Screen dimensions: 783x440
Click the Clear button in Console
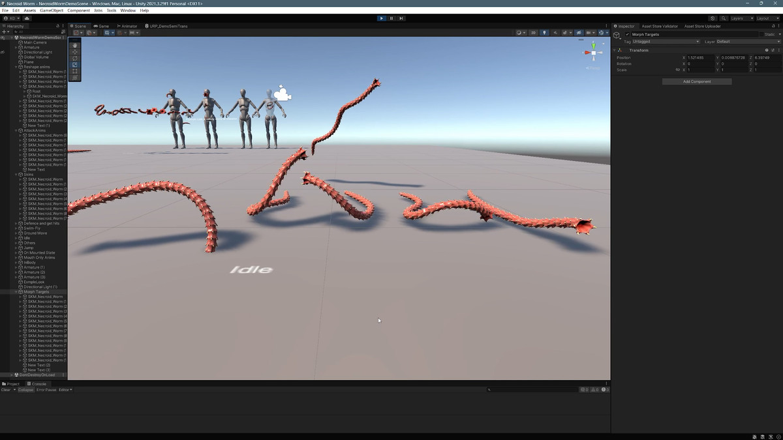tap(6, 390)
